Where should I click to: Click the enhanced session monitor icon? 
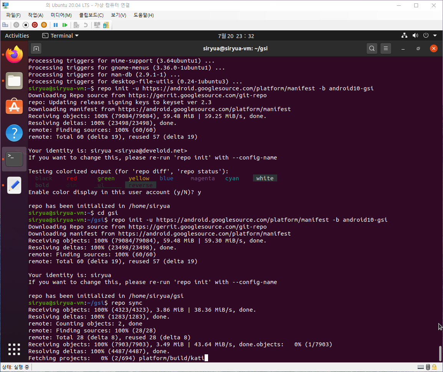(97, 25)
